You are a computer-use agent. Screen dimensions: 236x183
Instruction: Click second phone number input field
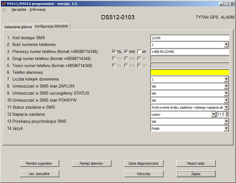click(x=190, y=59)
